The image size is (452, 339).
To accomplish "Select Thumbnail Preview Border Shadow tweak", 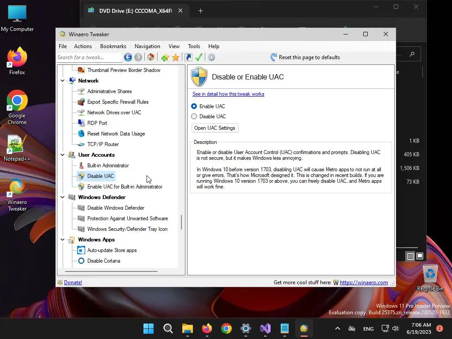I will pyautogui.click(x=119, y=70).
